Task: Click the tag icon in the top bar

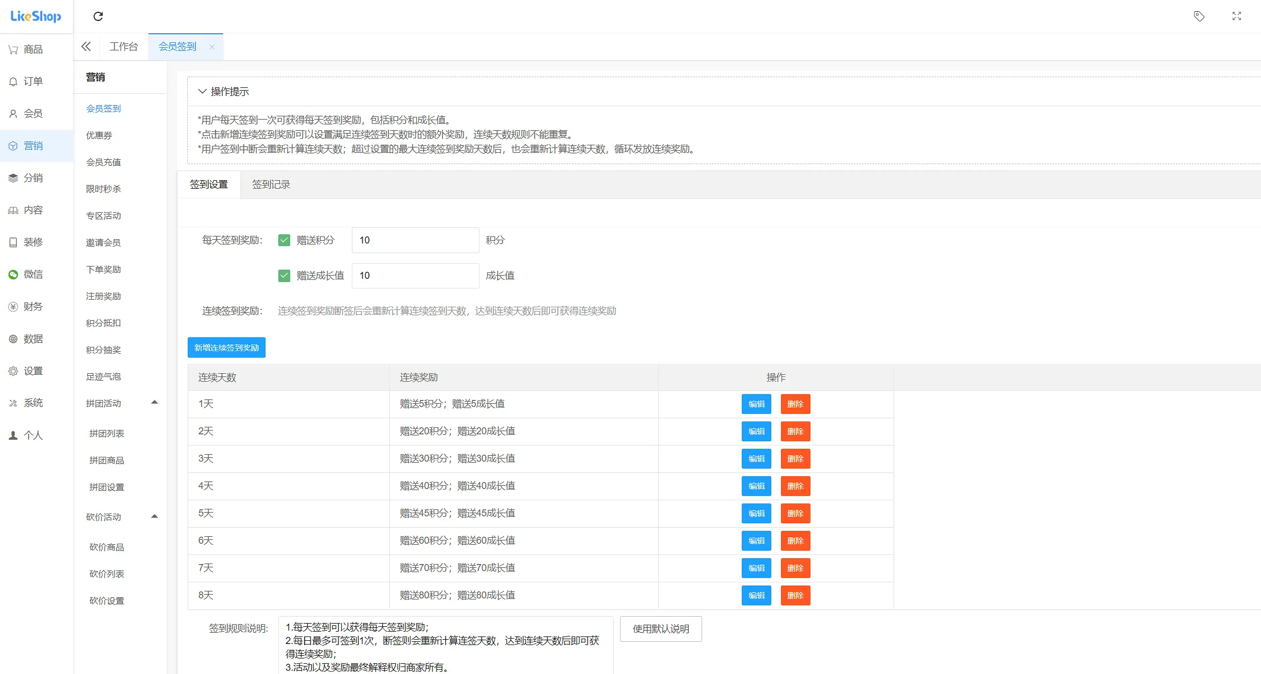Action: (1200, 16)
